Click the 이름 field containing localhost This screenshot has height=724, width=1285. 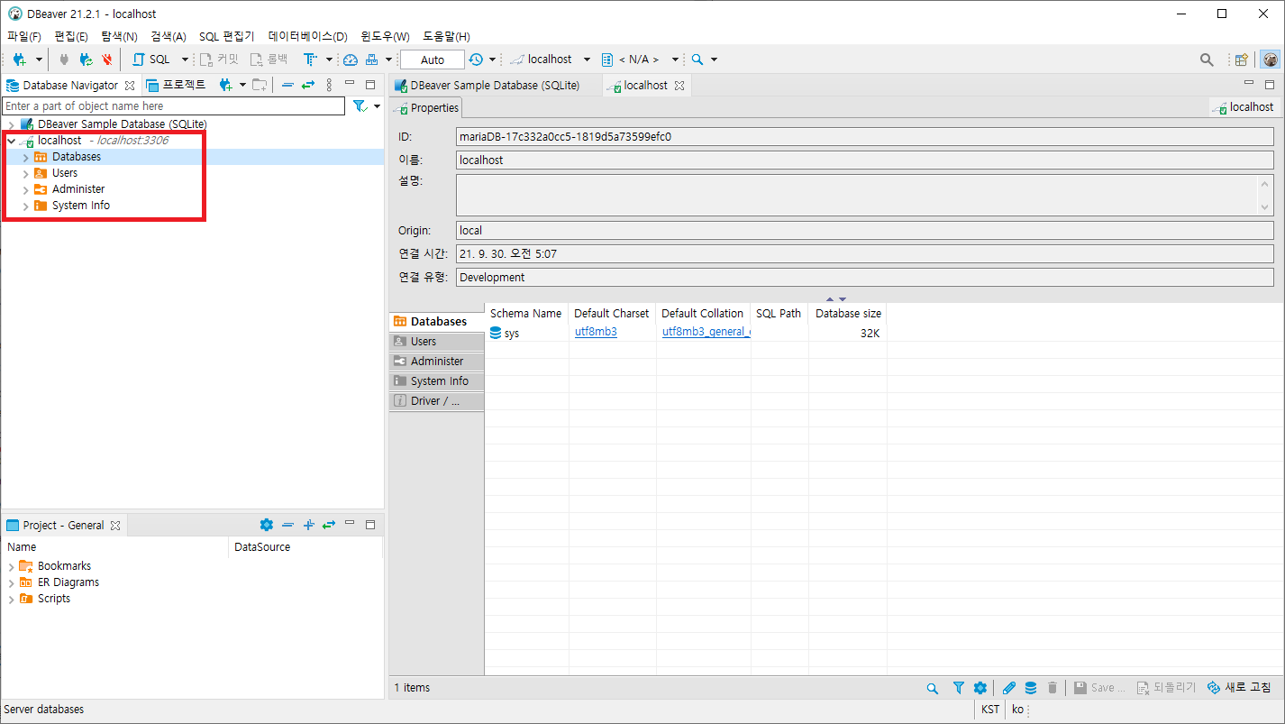tap(865, 160)
